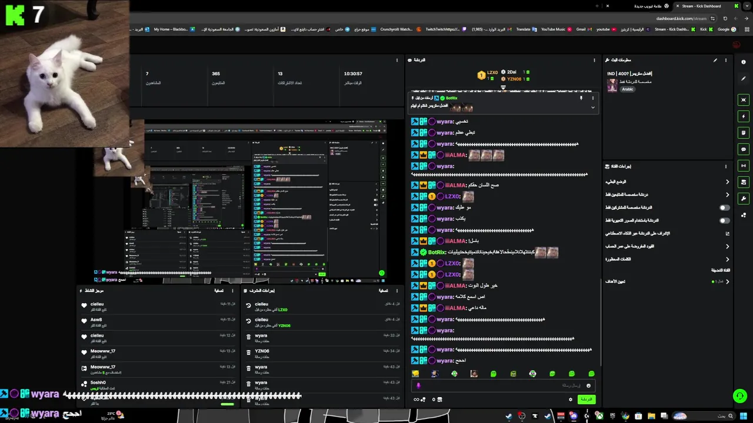Open the info icon in right sidebar
This screenshot has width=753, height=423.
pos(744,62)
